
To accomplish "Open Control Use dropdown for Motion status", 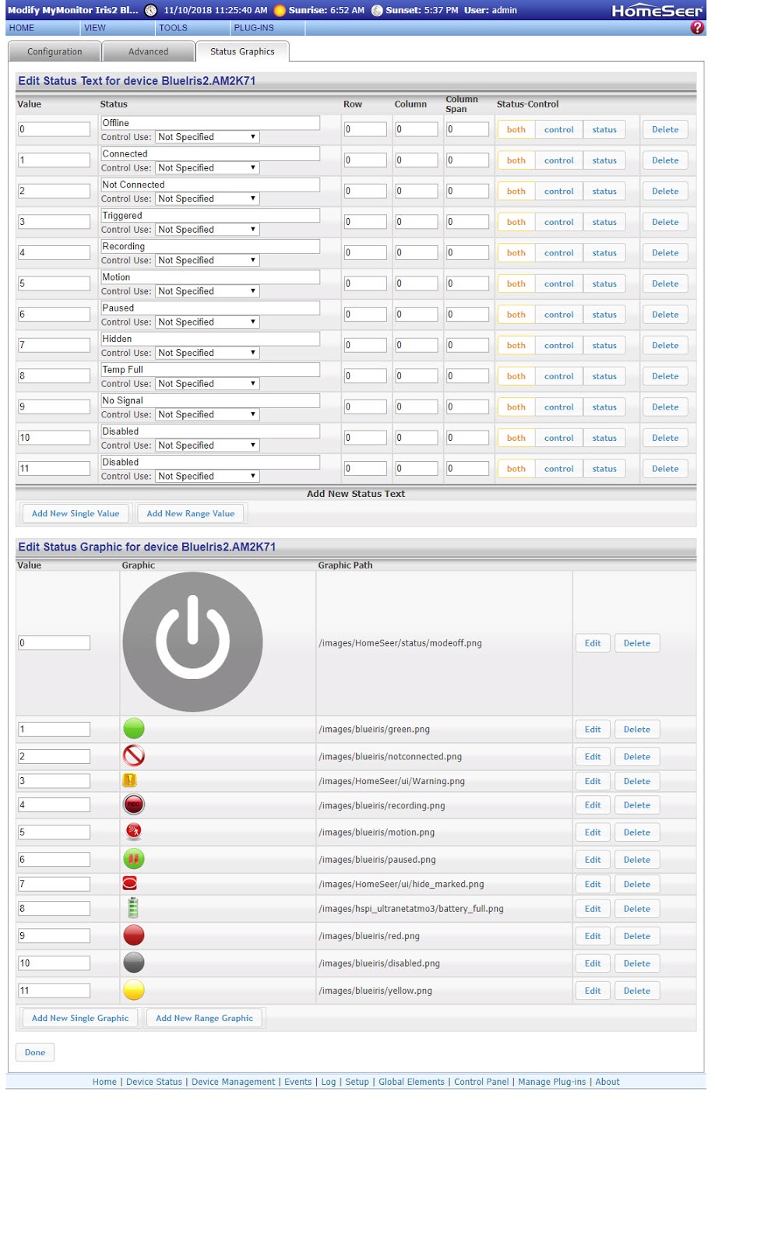I will pyautogui.click(x=207, y=291).
